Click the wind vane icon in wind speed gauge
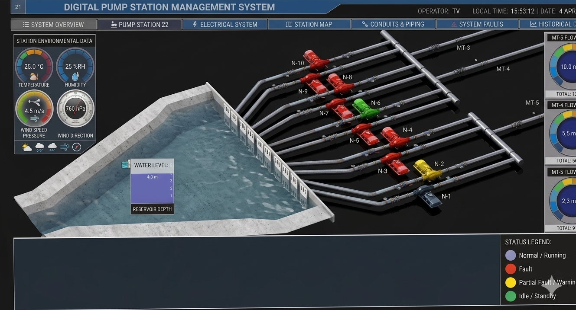This screenshot has height=310, width=576. point(34,102)
